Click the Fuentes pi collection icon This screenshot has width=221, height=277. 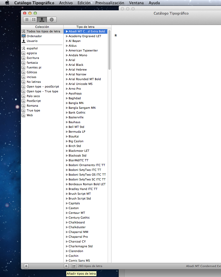coord(24,67)
